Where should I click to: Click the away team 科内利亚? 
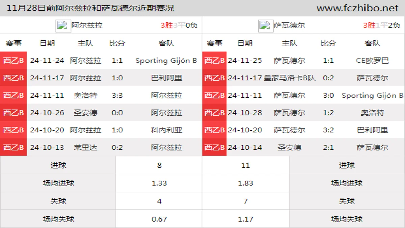[166, 130]
